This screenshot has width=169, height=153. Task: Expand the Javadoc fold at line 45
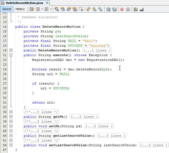[x=11, y=131]
